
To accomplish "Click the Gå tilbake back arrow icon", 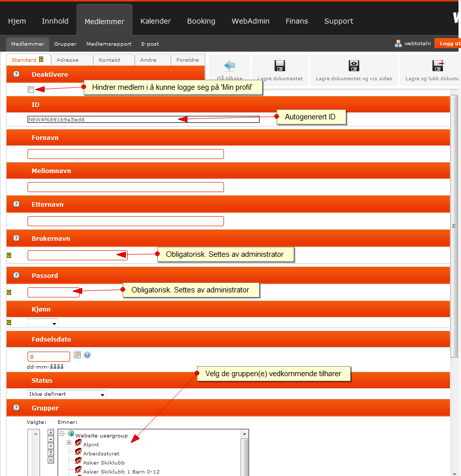I will pos(229,65).
